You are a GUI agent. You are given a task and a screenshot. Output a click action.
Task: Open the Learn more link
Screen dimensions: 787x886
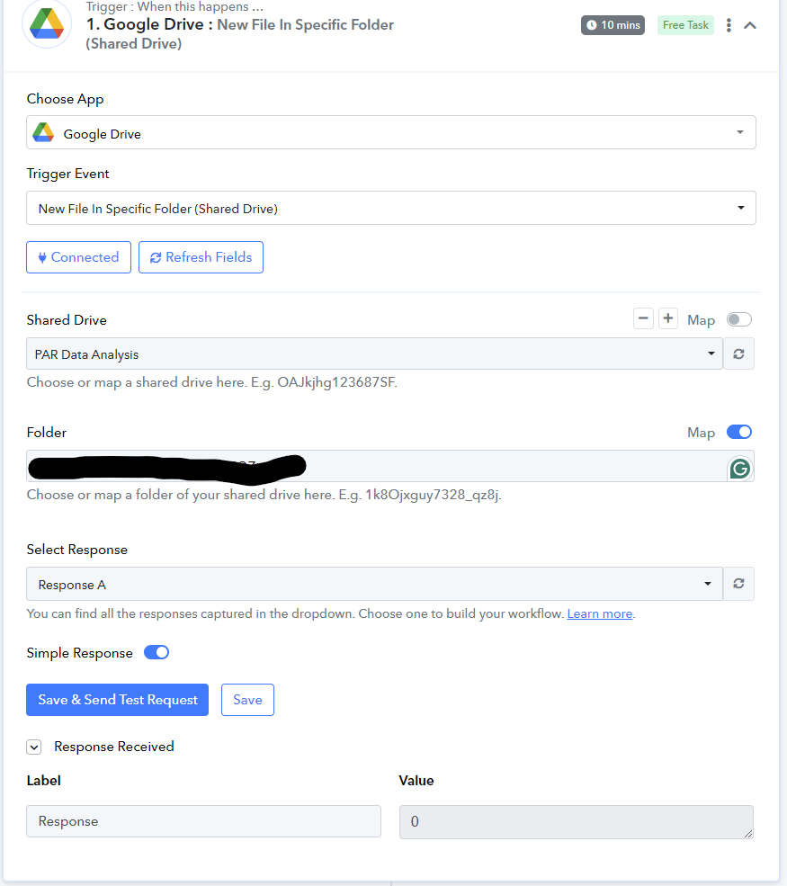[x=599, y=614]
